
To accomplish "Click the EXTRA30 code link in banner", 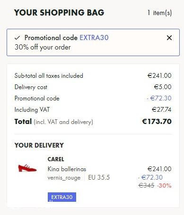I will pyautogui.click(x=94, y=38).
